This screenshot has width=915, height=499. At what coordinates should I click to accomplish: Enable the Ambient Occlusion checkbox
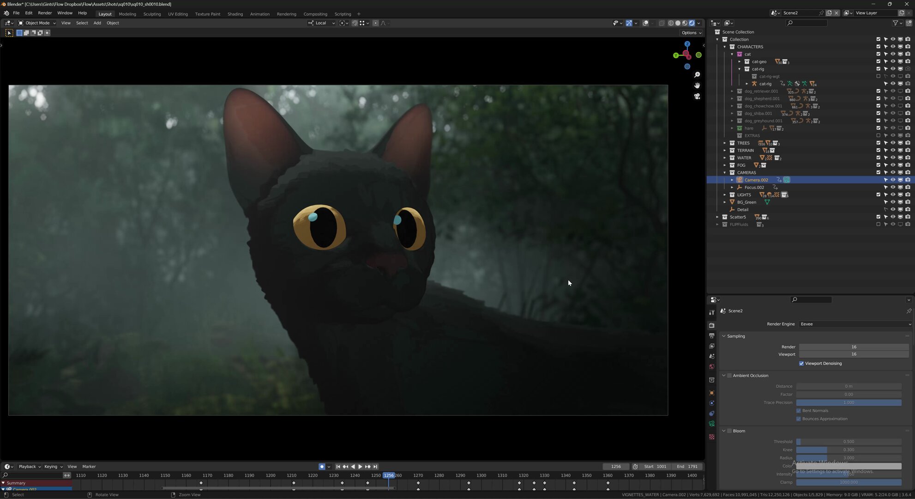click(x=729, y=376)
